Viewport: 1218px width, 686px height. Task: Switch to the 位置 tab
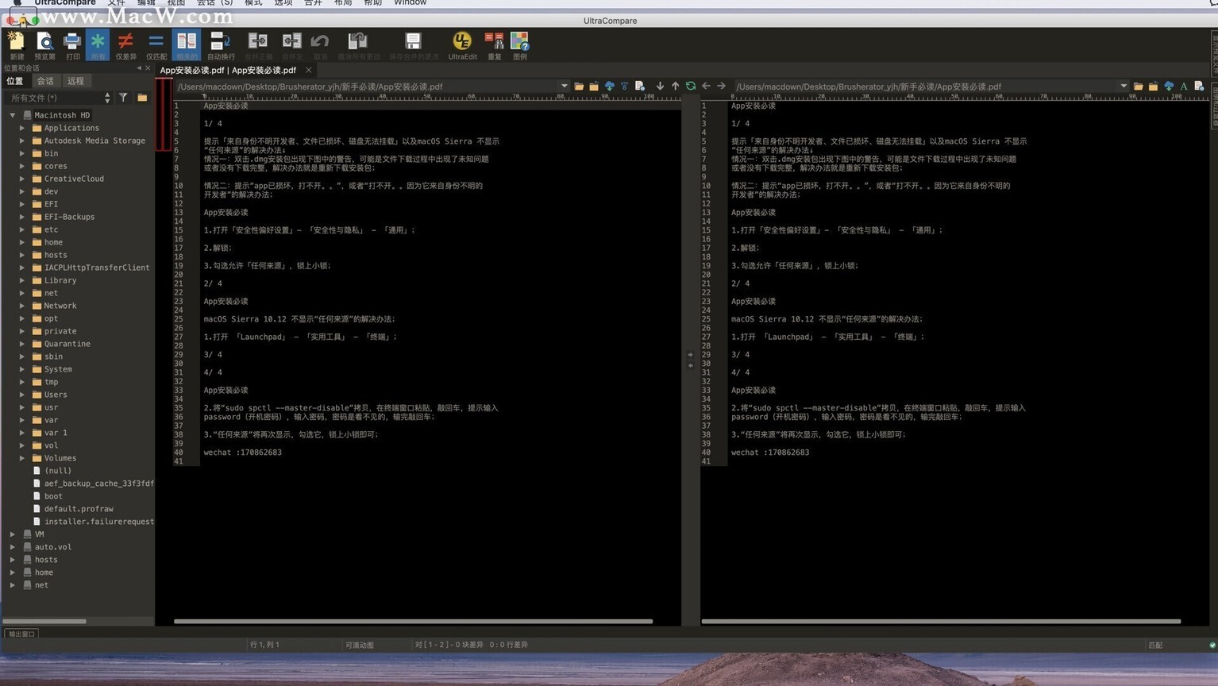15,81
